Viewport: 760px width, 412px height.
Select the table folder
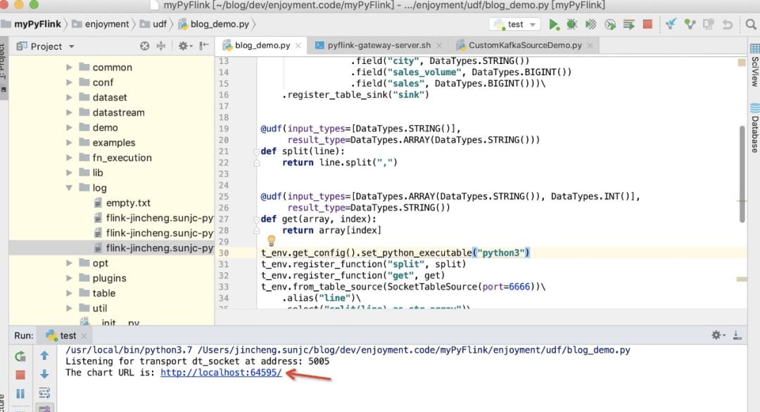point(103,293)
